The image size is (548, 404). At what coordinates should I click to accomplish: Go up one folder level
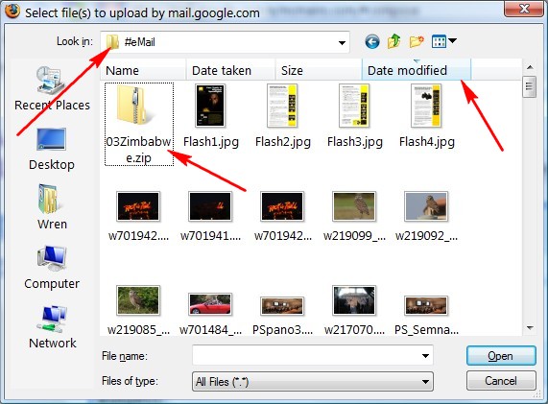pyautogui.click(x=394, y=41)
